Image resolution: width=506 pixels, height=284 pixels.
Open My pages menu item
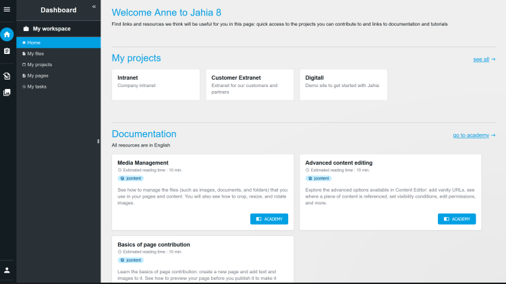coord(59,76)
